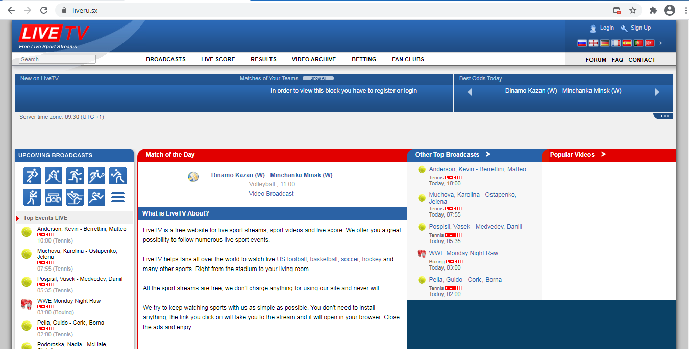Click the blocked pop-up icon in the address bar
This screenshot has height=349, width=689.
tap(617, 10)
